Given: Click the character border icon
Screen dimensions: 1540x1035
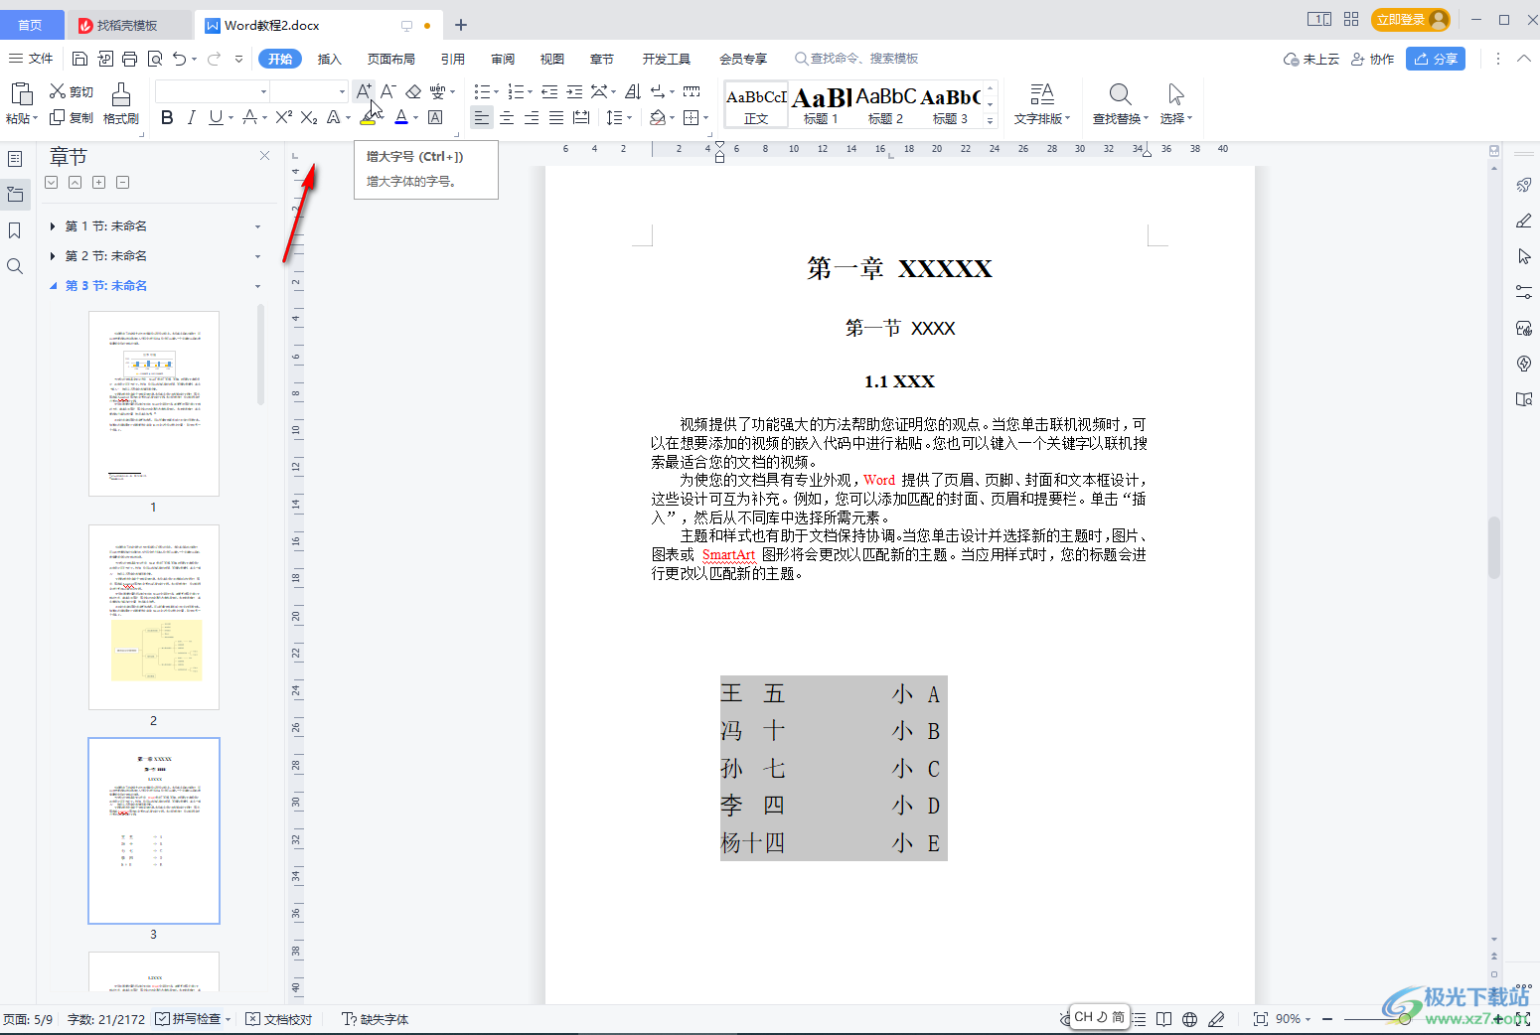Looking at the screenshot, I should (435, 117).
